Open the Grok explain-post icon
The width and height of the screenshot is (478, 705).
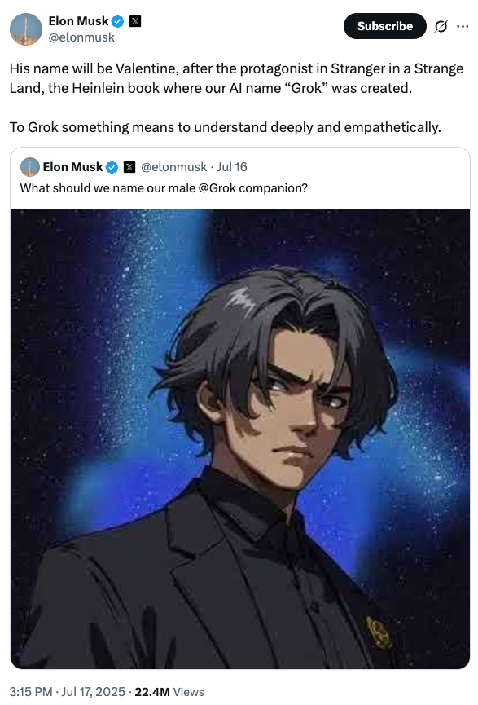(x=441, y=27)
